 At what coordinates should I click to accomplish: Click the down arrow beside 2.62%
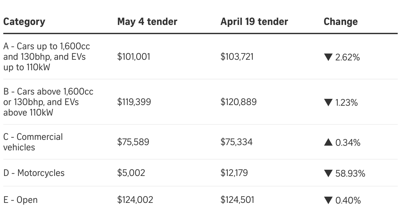click(x=328, y=57)
